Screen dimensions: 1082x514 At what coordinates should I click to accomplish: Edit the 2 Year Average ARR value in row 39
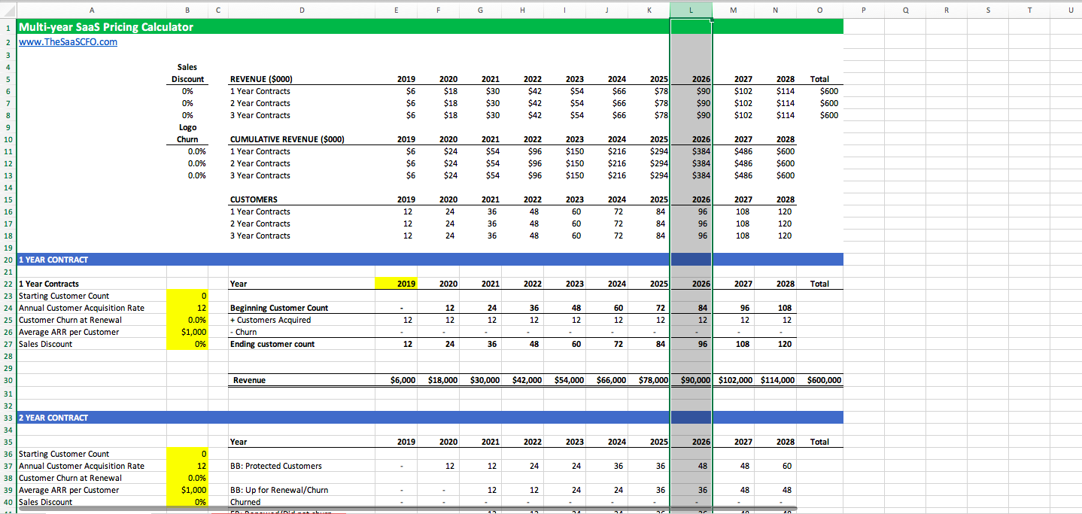[187, 490]
